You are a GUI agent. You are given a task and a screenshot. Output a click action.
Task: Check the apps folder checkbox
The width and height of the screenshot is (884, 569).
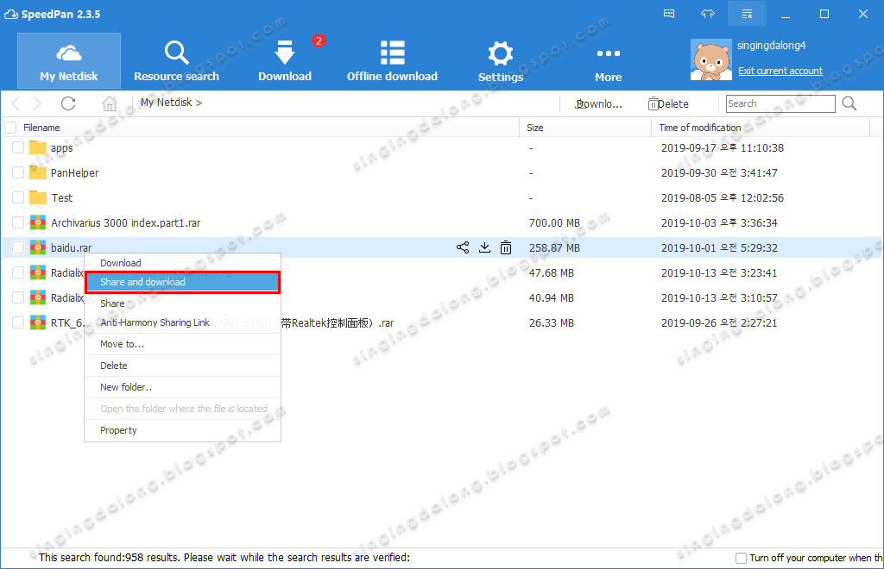point(18,148)
